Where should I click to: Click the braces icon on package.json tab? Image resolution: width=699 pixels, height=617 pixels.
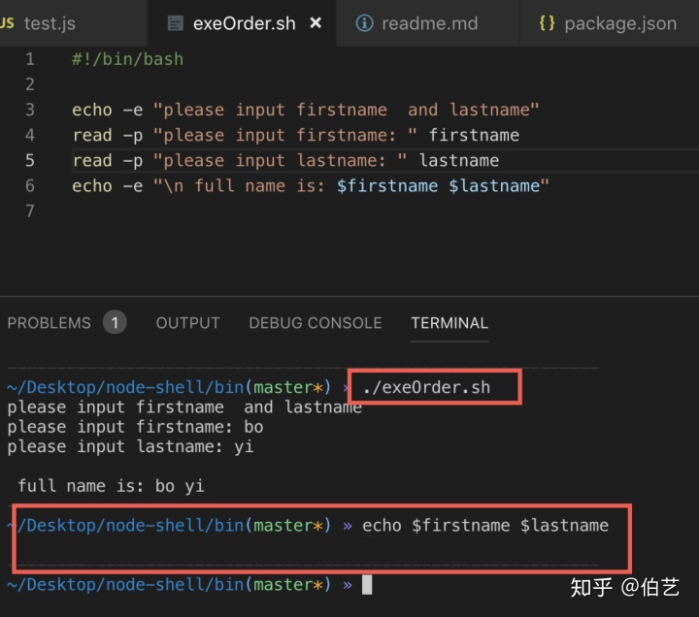click(547, 23)
